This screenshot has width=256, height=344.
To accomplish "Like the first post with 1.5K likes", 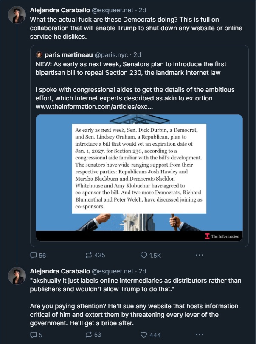I will pyautogui.click(x=144, y=255).
